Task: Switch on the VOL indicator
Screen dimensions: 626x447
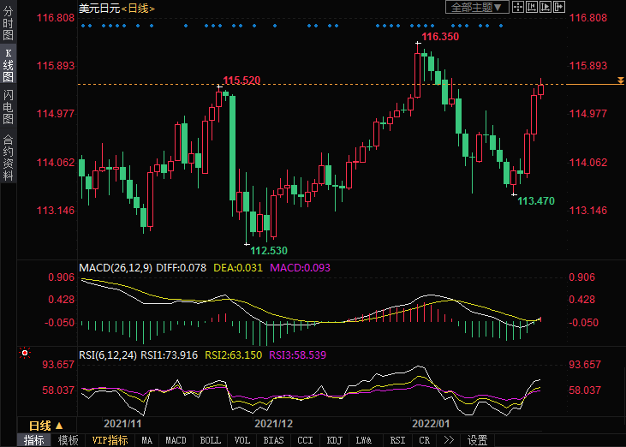Action: pyautogui.click(x=242, y=440)
